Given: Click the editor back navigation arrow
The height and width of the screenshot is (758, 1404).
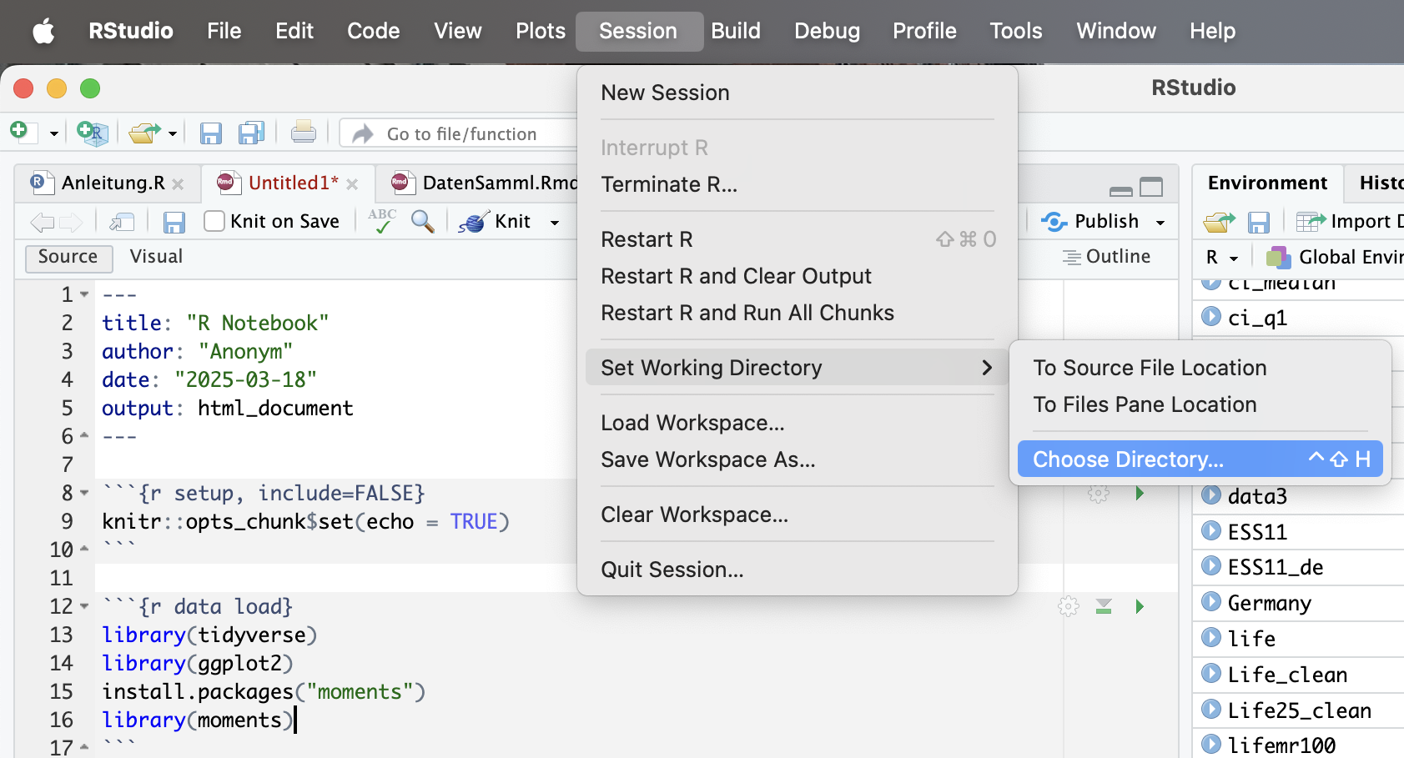Looking at the screenshot, I should pos(42,222).
